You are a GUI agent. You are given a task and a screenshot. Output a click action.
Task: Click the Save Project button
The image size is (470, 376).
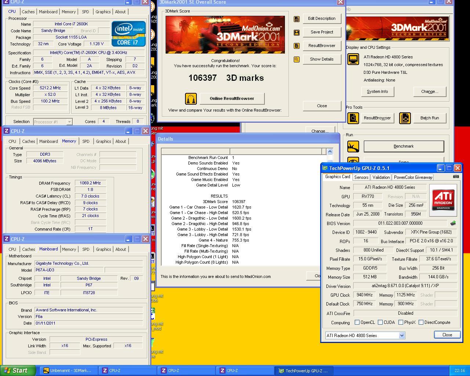tap(322, 32)
